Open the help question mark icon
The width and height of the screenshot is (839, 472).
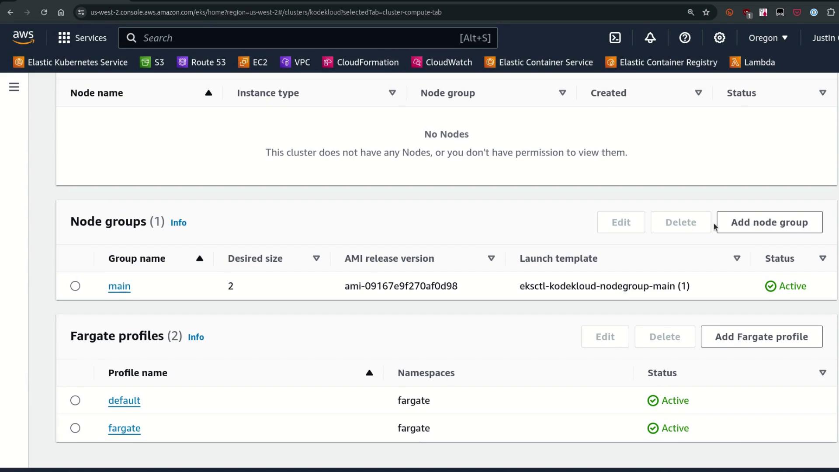click(685, 38)
